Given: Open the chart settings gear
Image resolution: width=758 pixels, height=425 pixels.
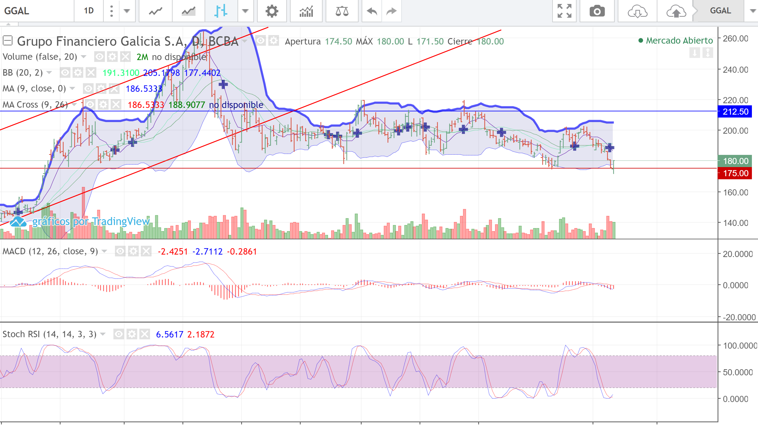Looking at the screenshot, I should (x=272, y=11).
